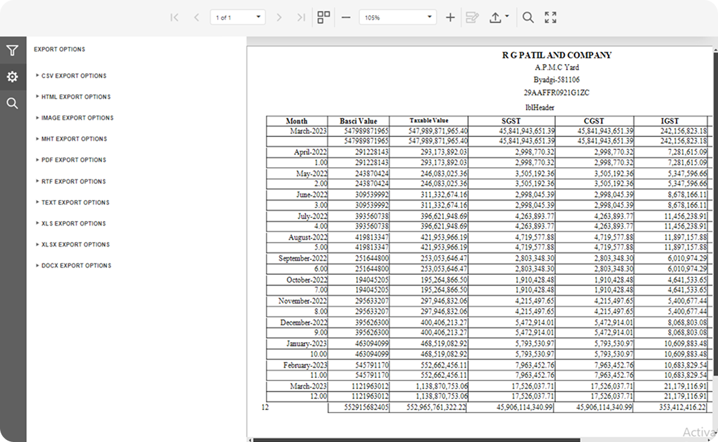Open the search magnifier in toolbar
Image resolution: width=718 pixels, height=442 pixels.
point(528,17)
